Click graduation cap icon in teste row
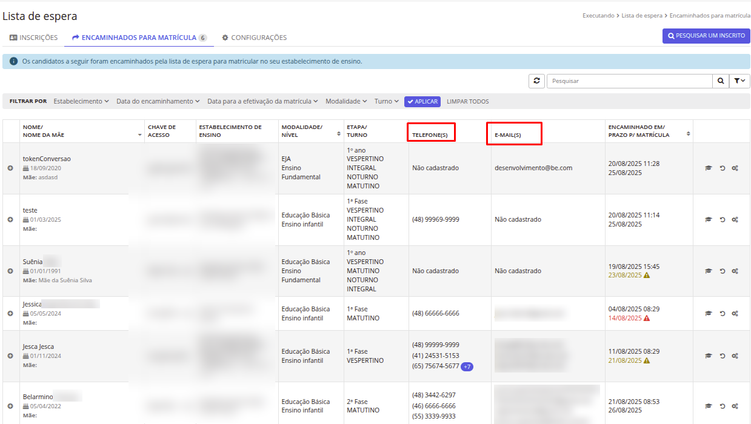 click(709, 220)
